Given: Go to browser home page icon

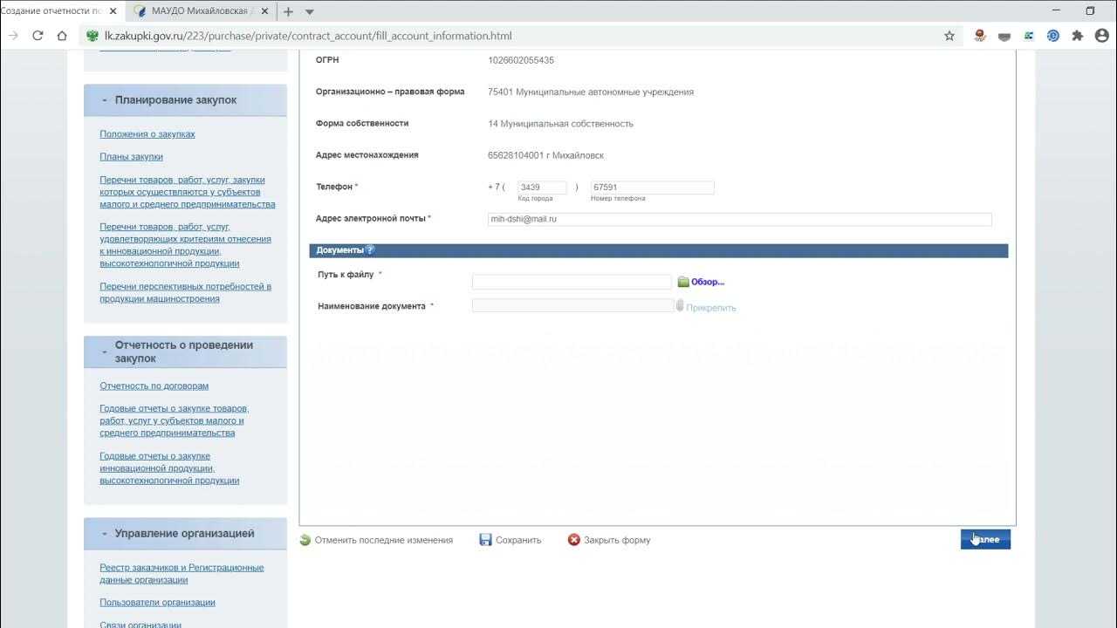Looking at the screenshot, I should pos(62,36).
